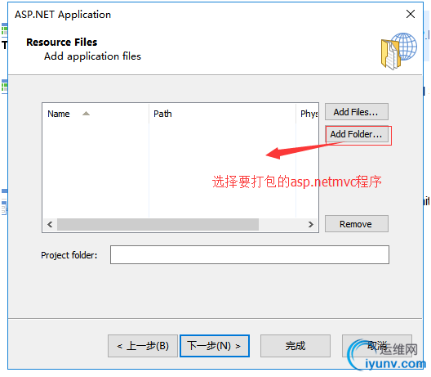Click the Name column sort arrow

tap(86, 114)
